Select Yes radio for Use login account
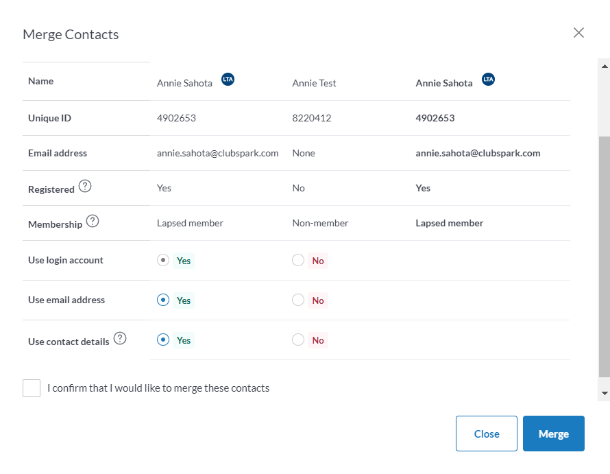The height and width of the screenshot is (474, 610). 163,260
